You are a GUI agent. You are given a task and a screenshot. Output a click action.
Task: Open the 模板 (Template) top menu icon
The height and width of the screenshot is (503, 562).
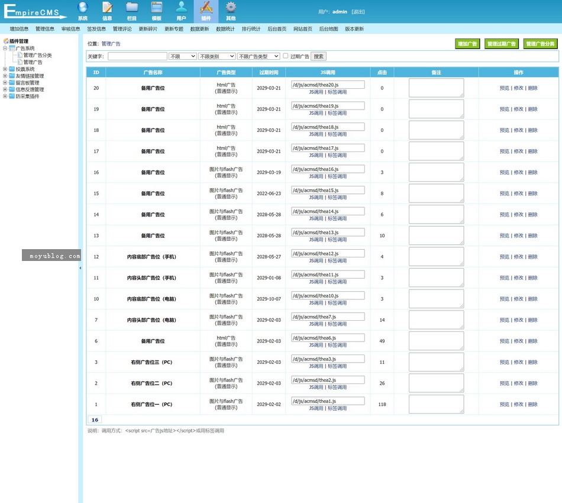click(157, 11)
